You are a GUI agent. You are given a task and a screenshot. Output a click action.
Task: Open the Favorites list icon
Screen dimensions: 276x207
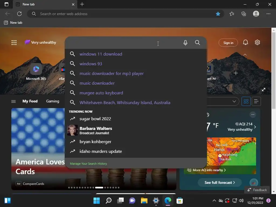pos(232,14)
